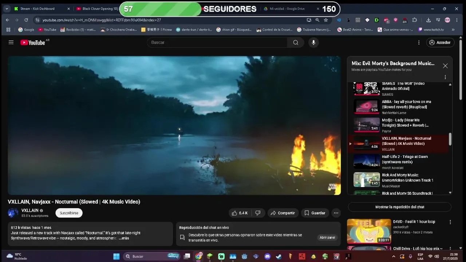This screenshot has width=466, height=262.
Task: Open the Recibidos Gmail bookmark
Action: click(78, 29)
